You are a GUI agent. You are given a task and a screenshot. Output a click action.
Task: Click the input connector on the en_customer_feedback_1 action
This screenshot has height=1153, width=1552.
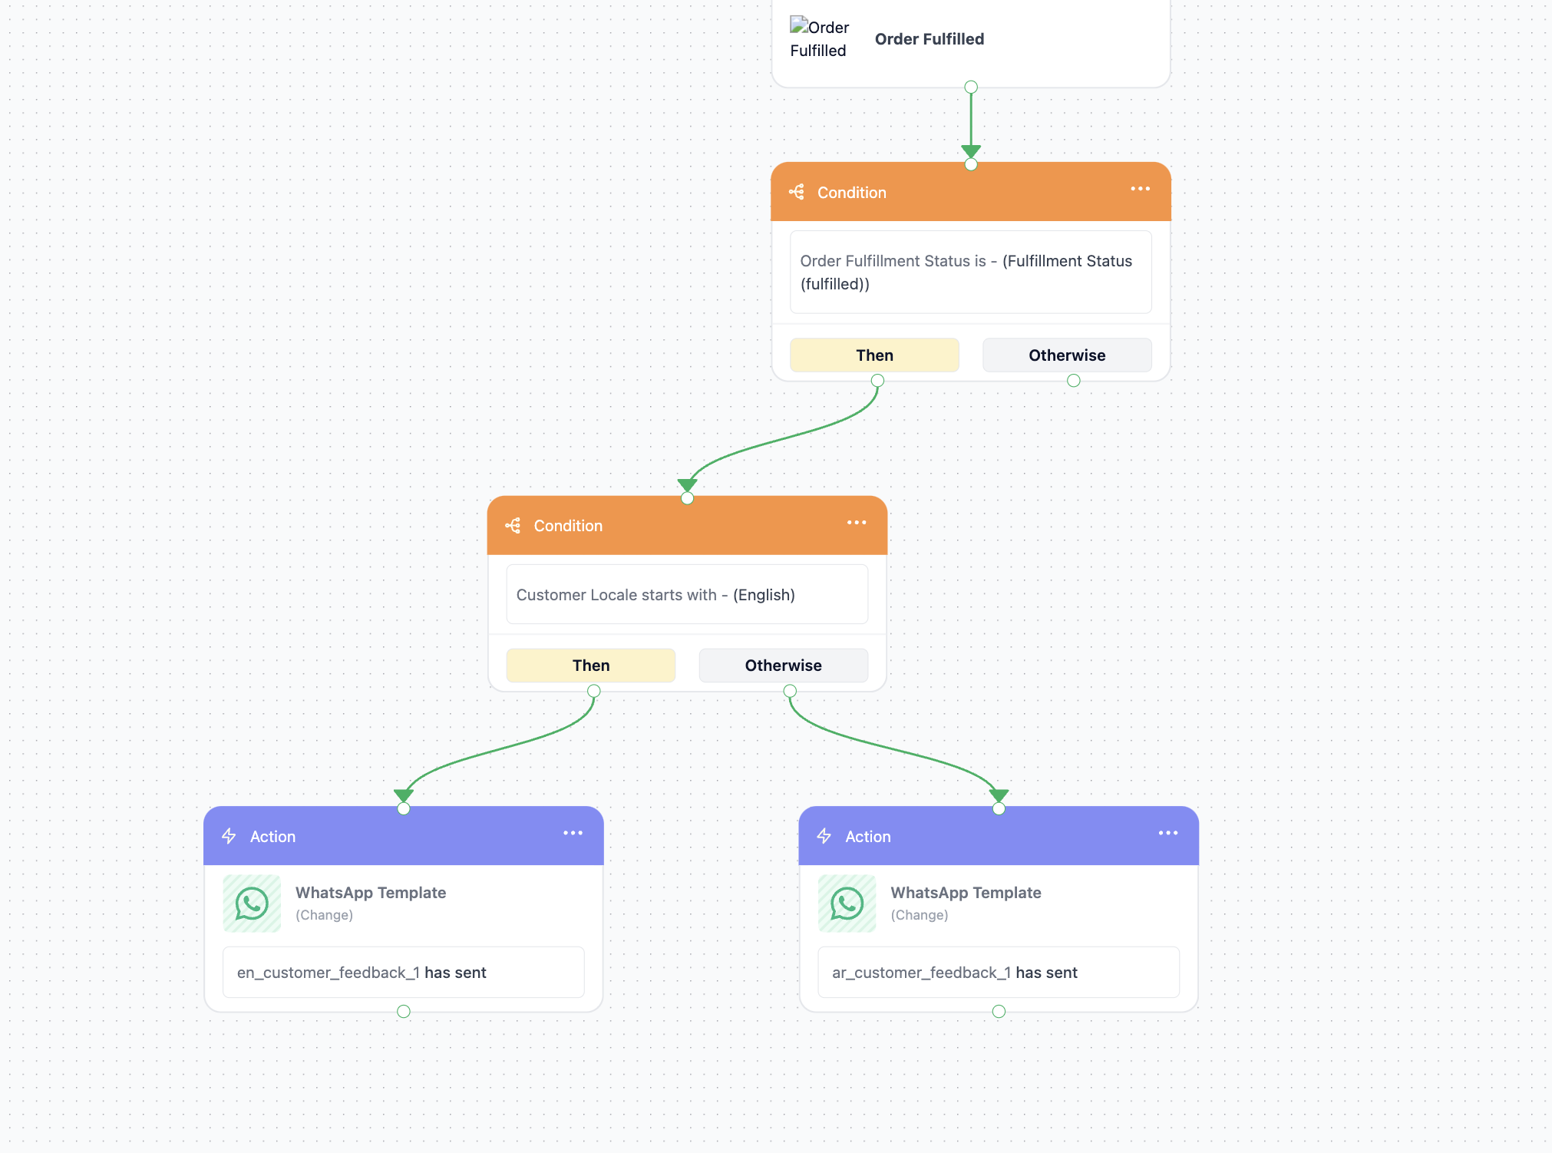(403, 808)
